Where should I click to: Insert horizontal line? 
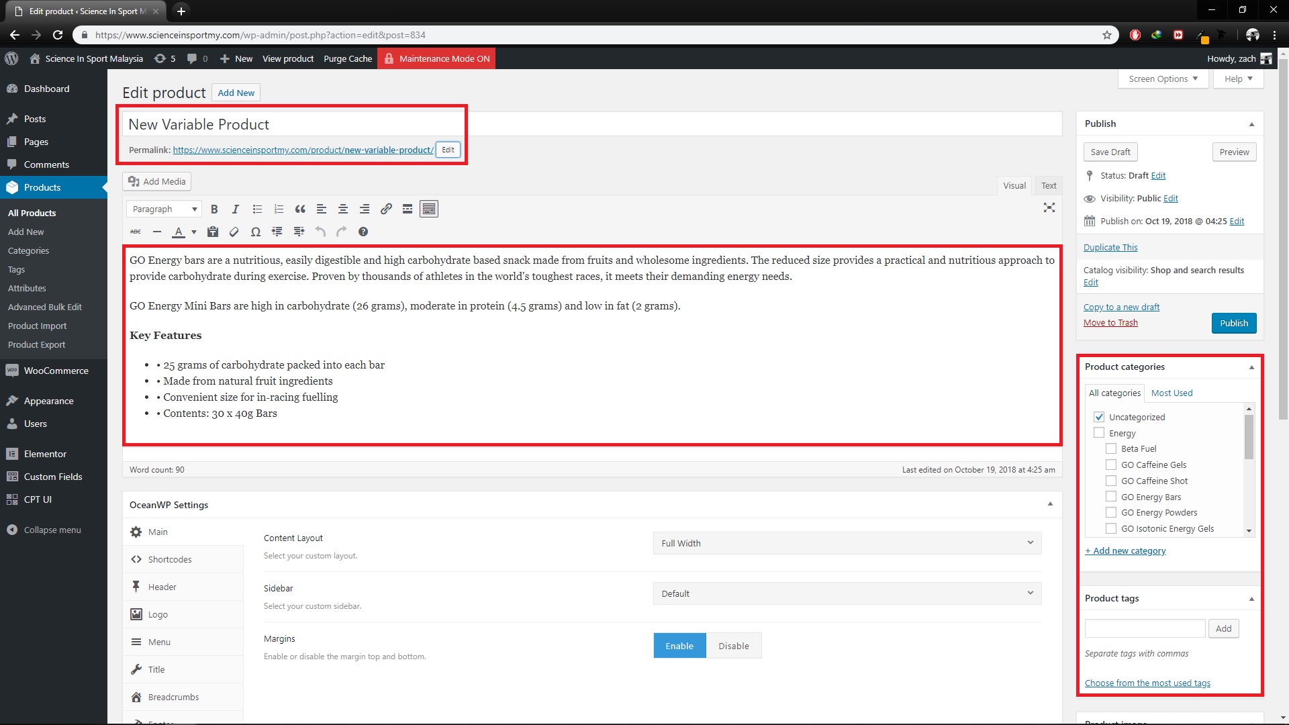coord(157,232)
